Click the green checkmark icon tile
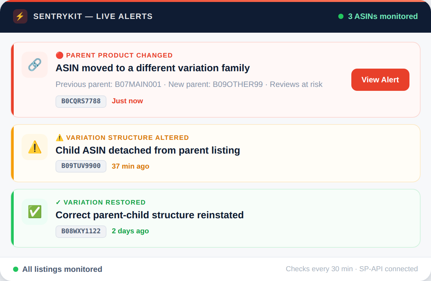 35,212
